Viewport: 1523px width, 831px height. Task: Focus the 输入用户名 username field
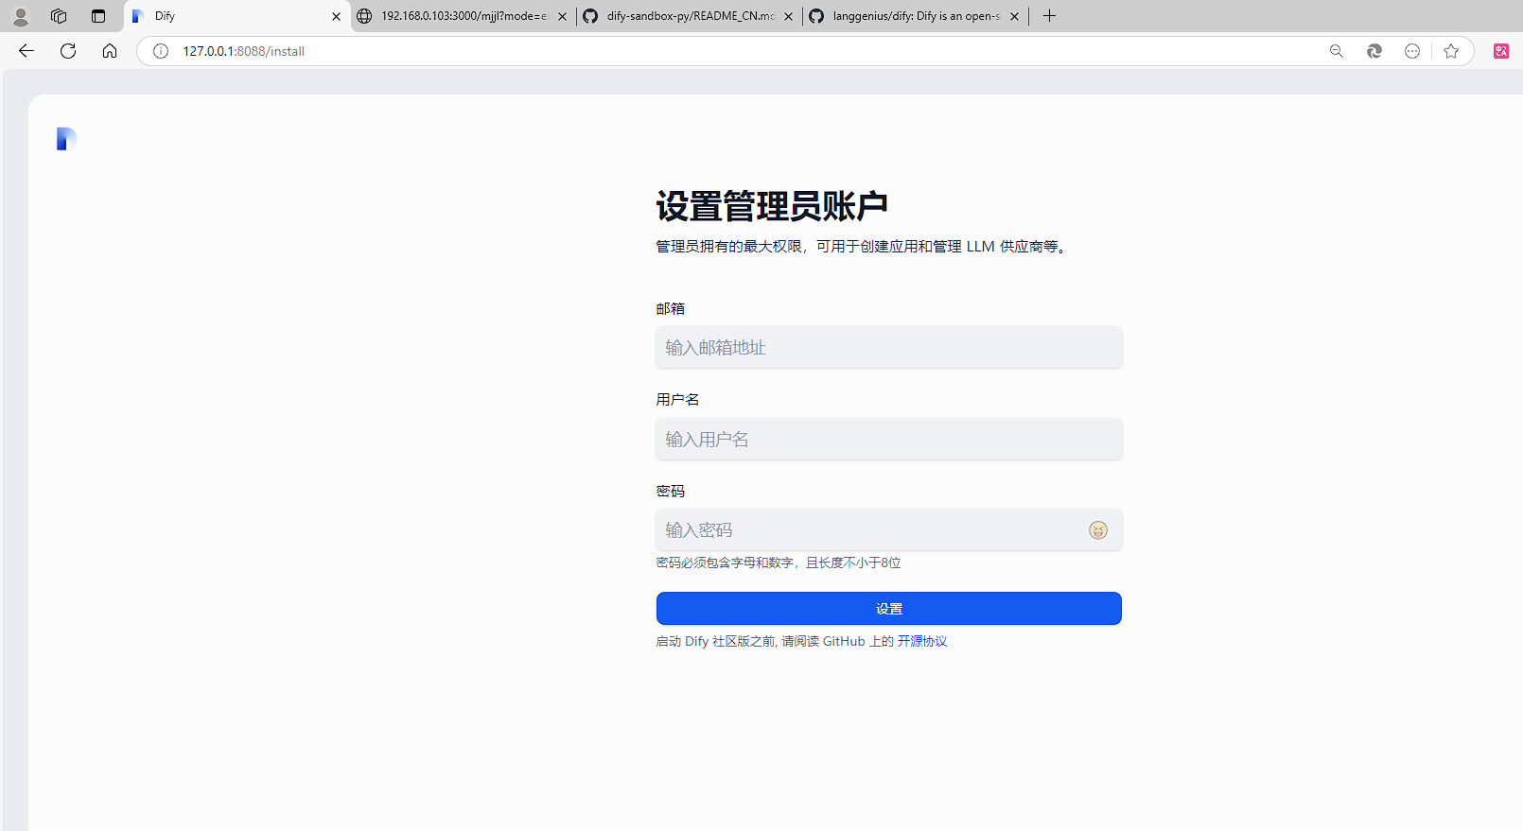[889, 440]
